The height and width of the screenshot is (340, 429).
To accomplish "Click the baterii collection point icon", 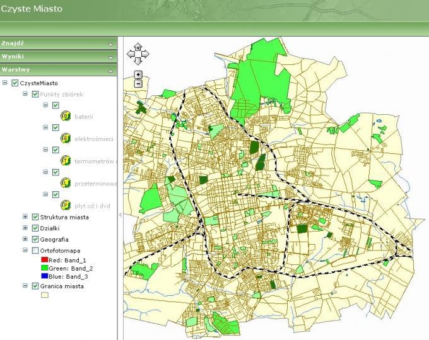I will coord(66,116).
